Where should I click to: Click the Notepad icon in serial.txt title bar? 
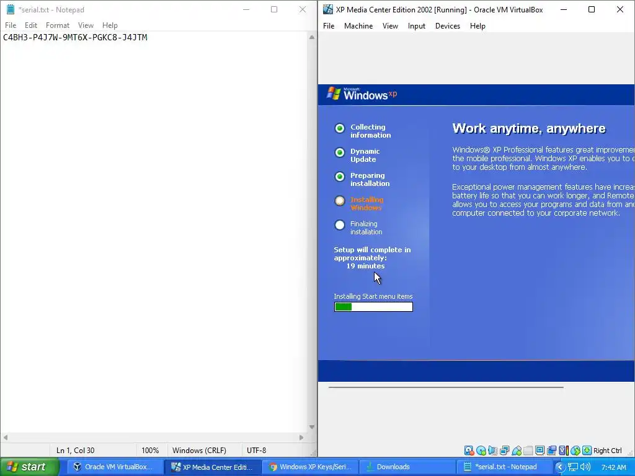(11, 9)
